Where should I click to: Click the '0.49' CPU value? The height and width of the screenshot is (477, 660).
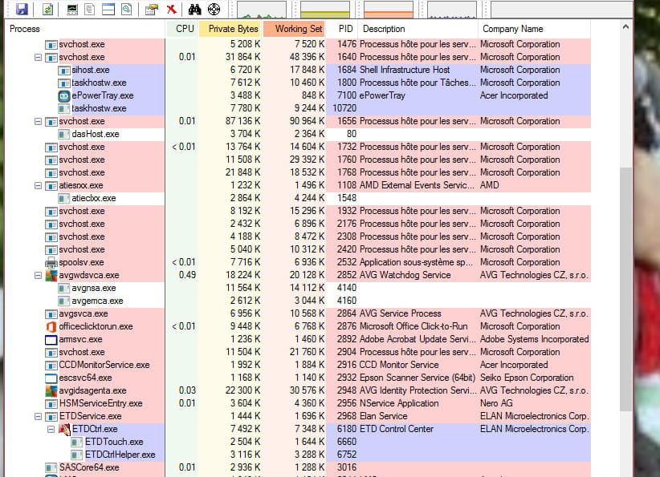[187, 275]
